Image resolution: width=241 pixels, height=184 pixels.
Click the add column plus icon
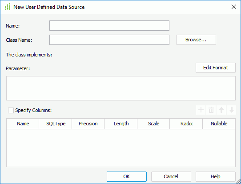[x=201, y=110]
